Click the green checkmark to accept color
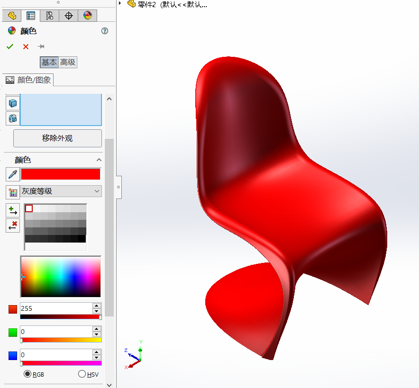 tap(10, 47)
